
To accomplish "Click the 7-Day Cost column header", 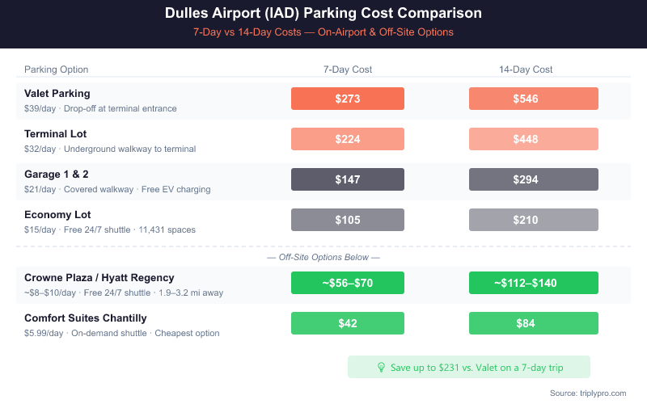I will pyautogui.click(x=348, y=69).
